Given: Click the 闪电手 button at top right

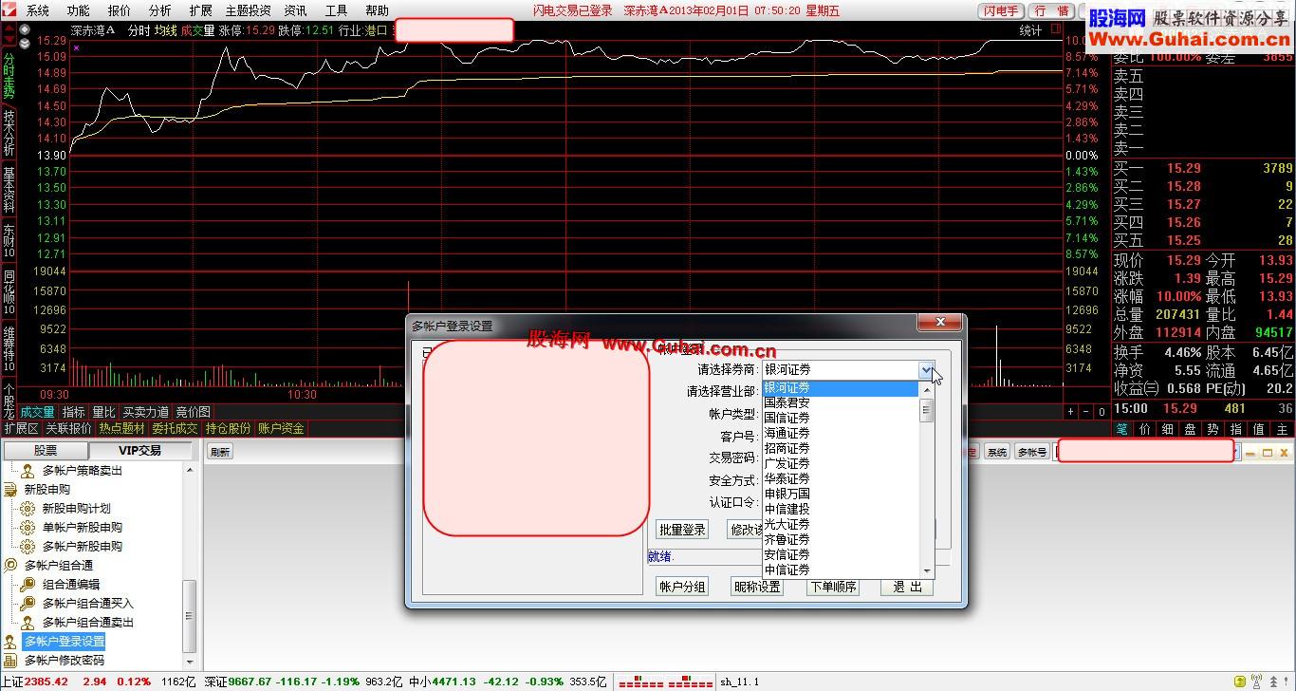Looking at the screenshot, I should click(1000, 10).
